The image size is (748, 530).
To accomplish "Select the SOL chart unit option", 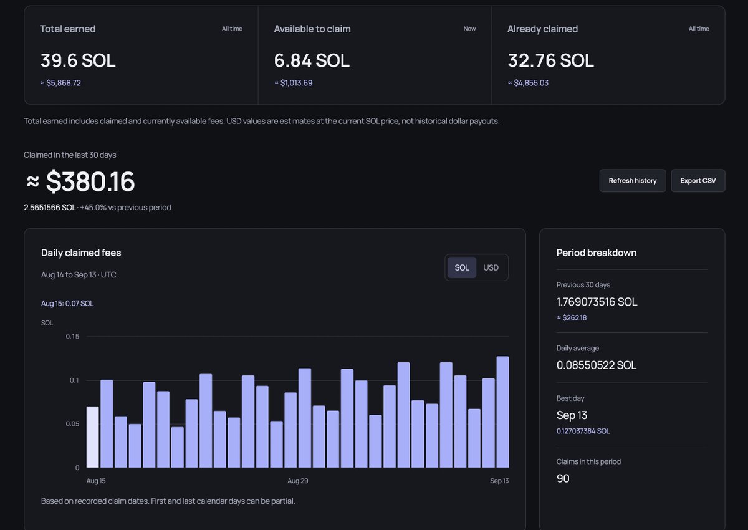I will point(462,267).
